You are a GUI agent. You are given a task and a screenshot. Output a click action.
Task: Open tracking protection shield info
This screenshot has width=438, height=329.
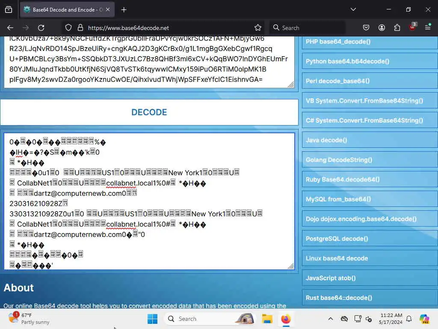click(x=68, y=28)
